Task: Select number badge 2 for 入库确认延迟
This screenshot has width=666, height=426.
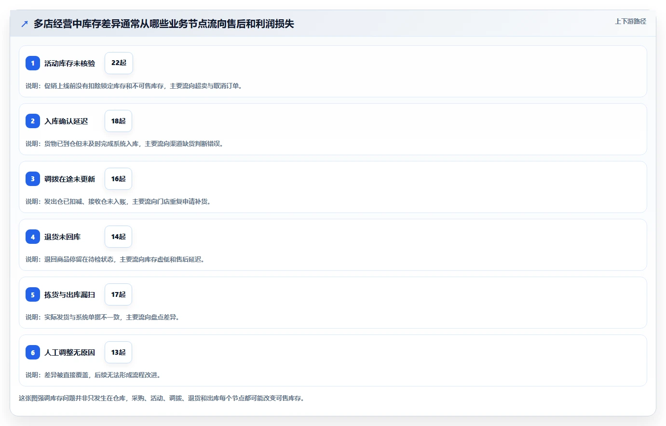Action: click(33, 121)
